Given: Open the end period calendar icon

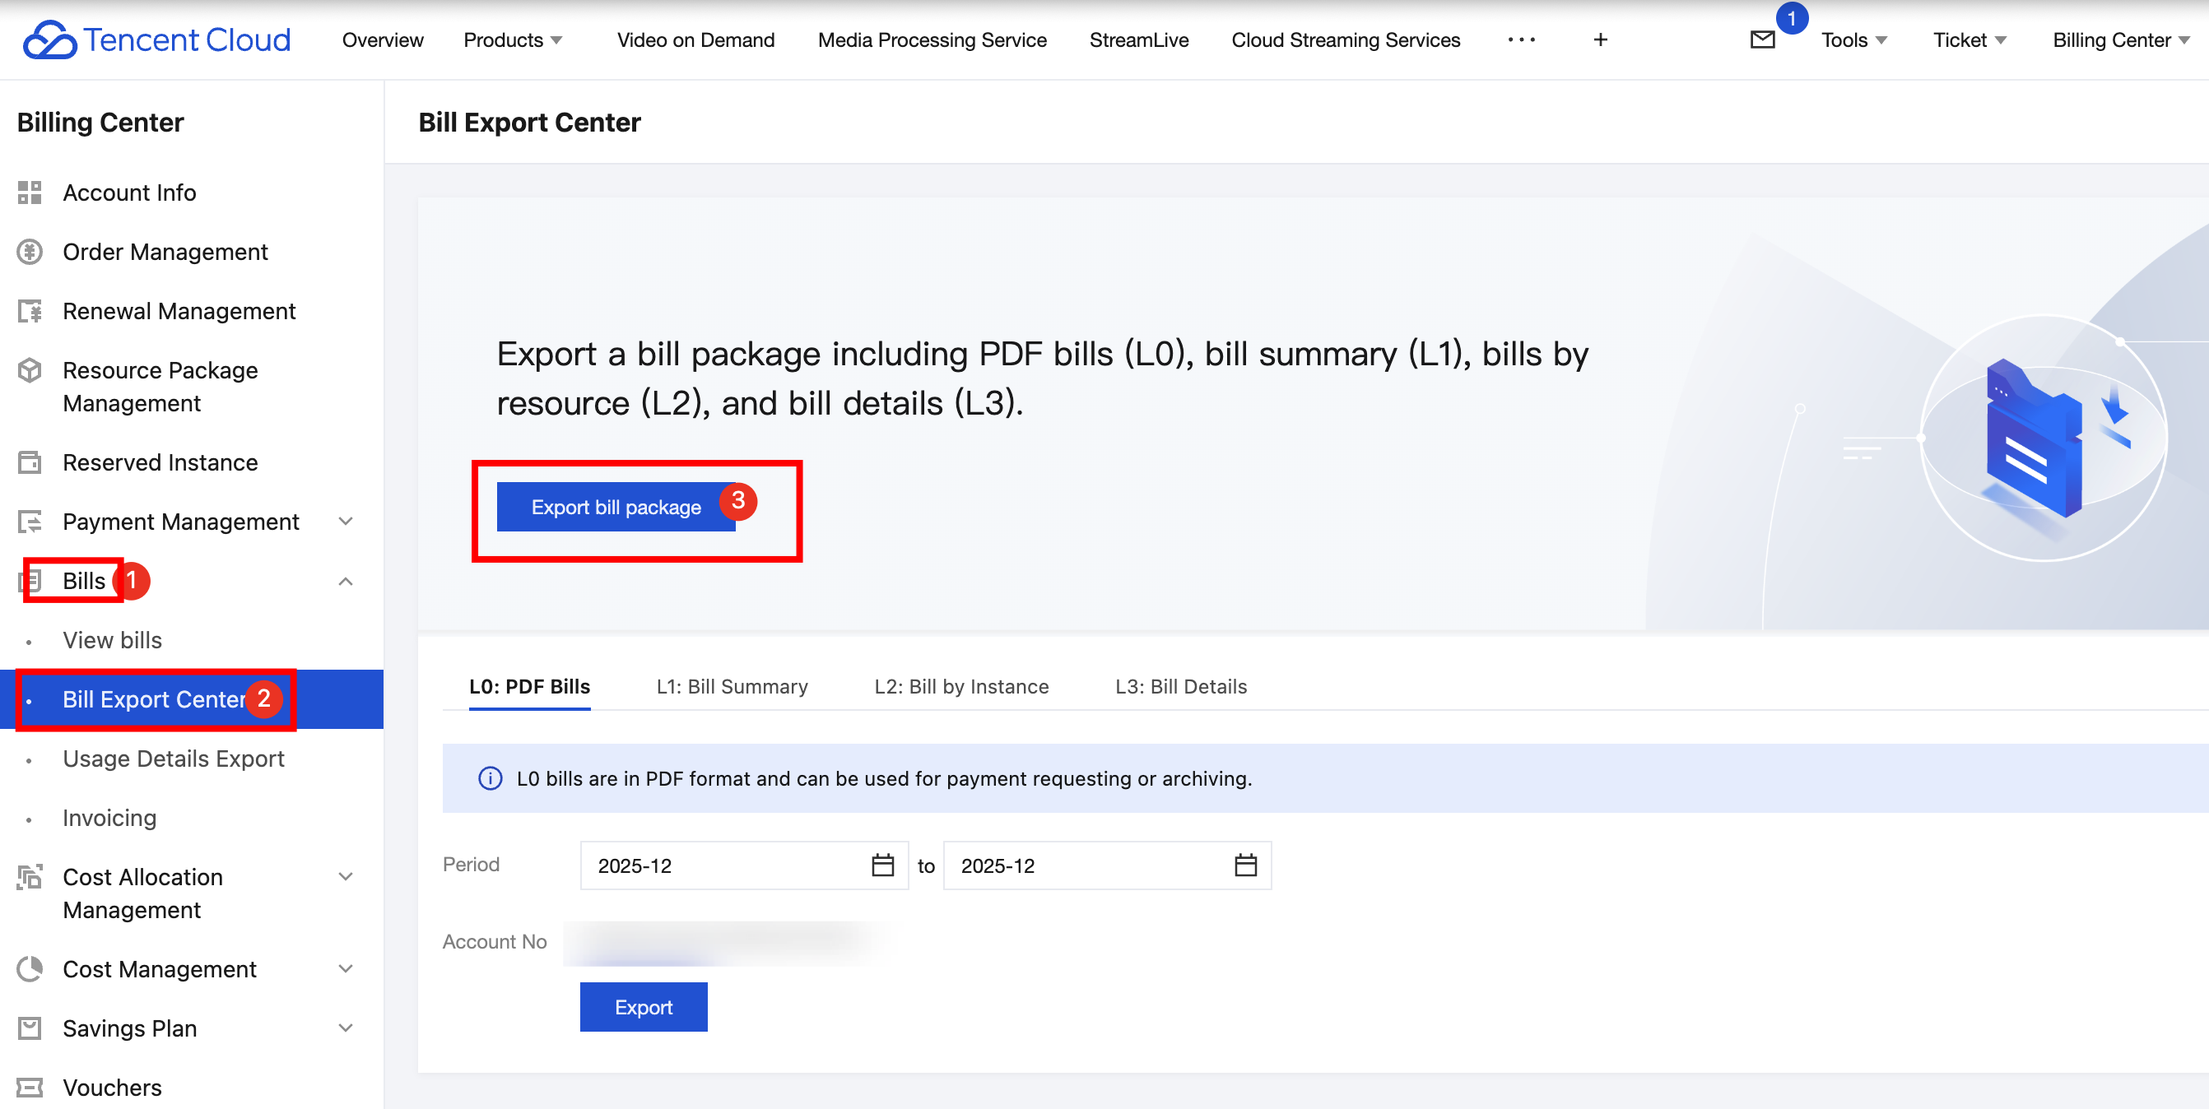Looking at the screenshot, I should click(x=1244, y=865).
